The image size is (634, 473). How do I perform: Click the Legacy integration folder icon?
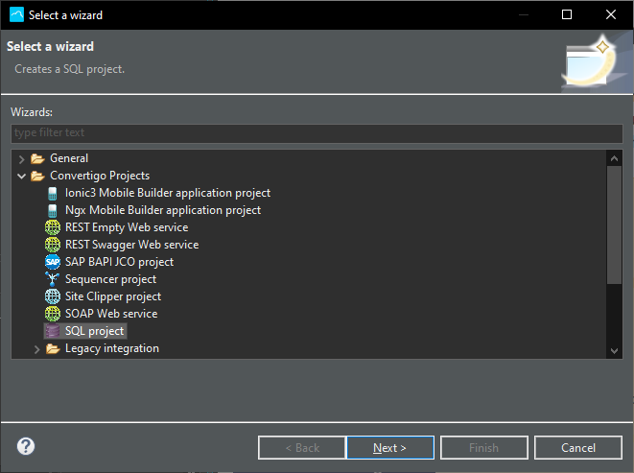53,349
